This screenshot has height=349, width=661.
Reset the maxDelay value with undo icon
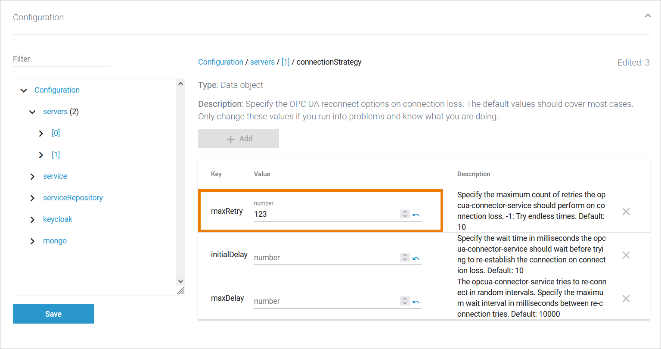(416, 302)
